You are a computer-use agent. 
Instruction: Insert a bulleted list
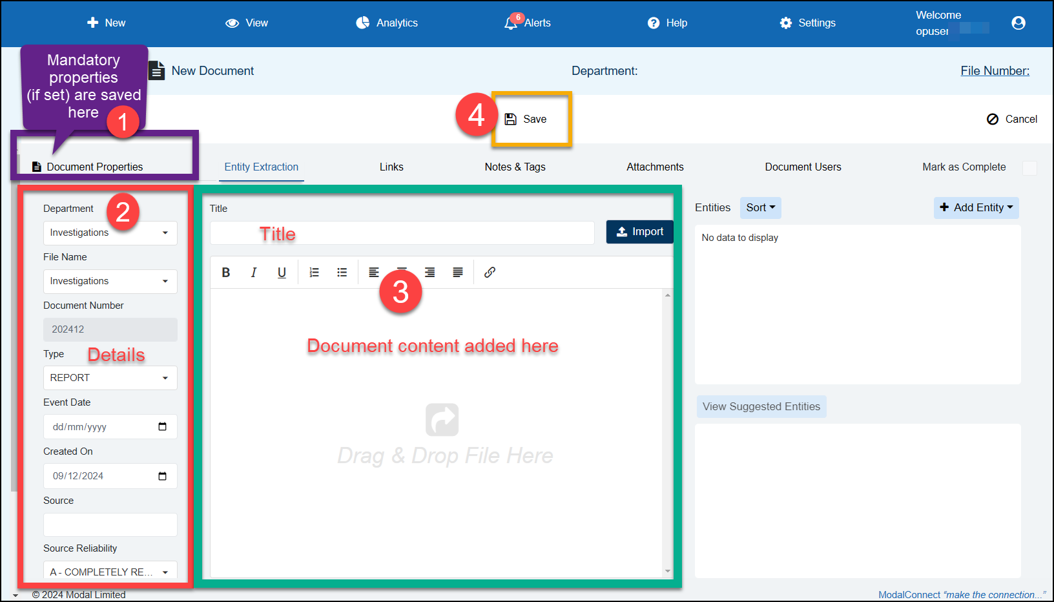342,273
